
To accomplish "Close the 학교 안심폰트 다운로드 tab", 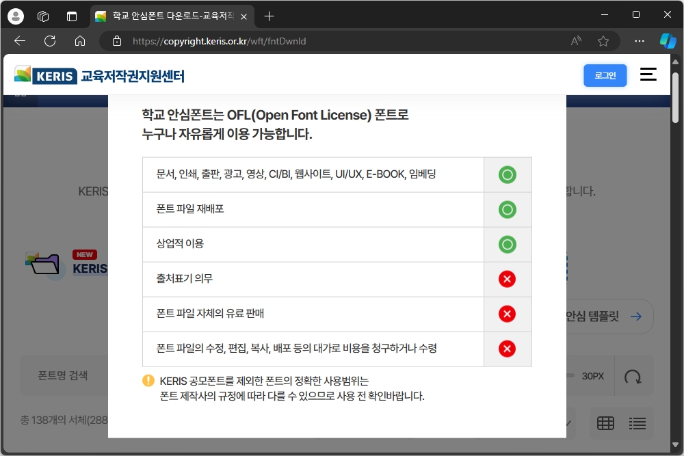I will click(x=244, y=16).
